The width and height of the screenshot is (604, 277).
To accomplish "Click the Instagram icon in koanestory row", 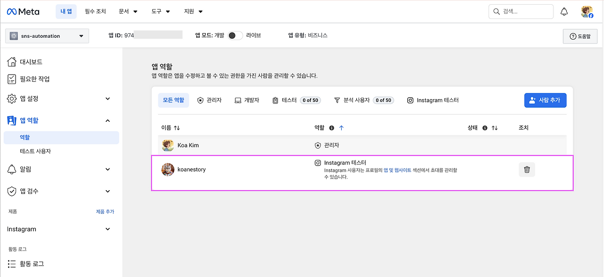I will click(318, 163).
